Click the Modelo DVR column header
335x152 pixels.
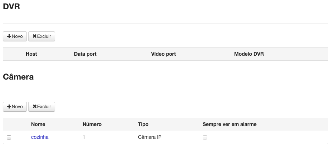[x=249, y=54]
